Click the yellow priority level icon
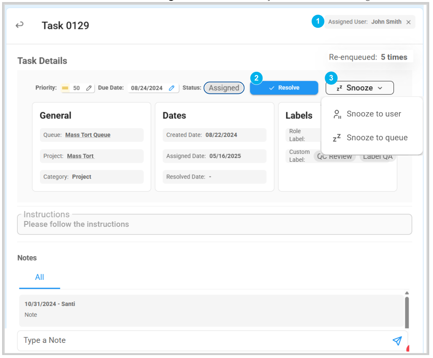 [65, 88]
